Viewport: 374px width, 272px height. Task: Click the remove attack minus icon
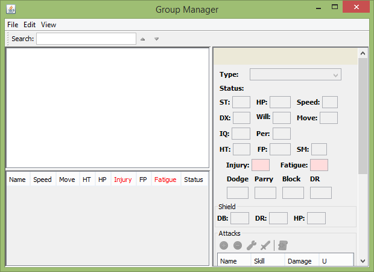coord(238,245)
